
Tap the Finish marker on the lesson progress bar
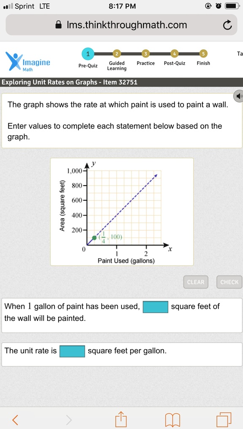click(x=203, y=54)
